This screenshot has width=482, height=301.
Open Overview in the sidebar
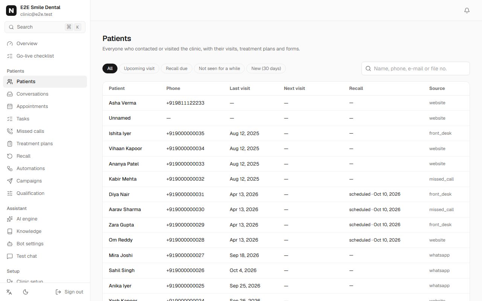[x=45, y=44]
